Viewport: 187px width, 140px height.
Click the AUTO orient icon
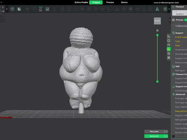[x=41, y=9]
